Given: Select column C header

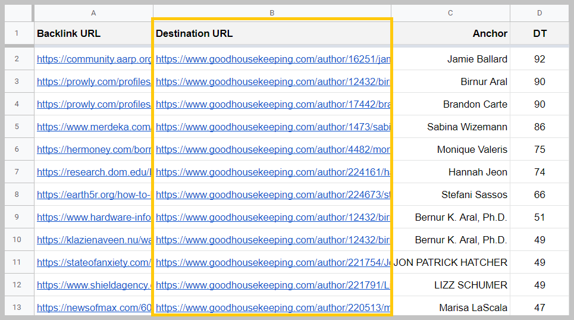Looking at the screenshot, I should (450, 13).
